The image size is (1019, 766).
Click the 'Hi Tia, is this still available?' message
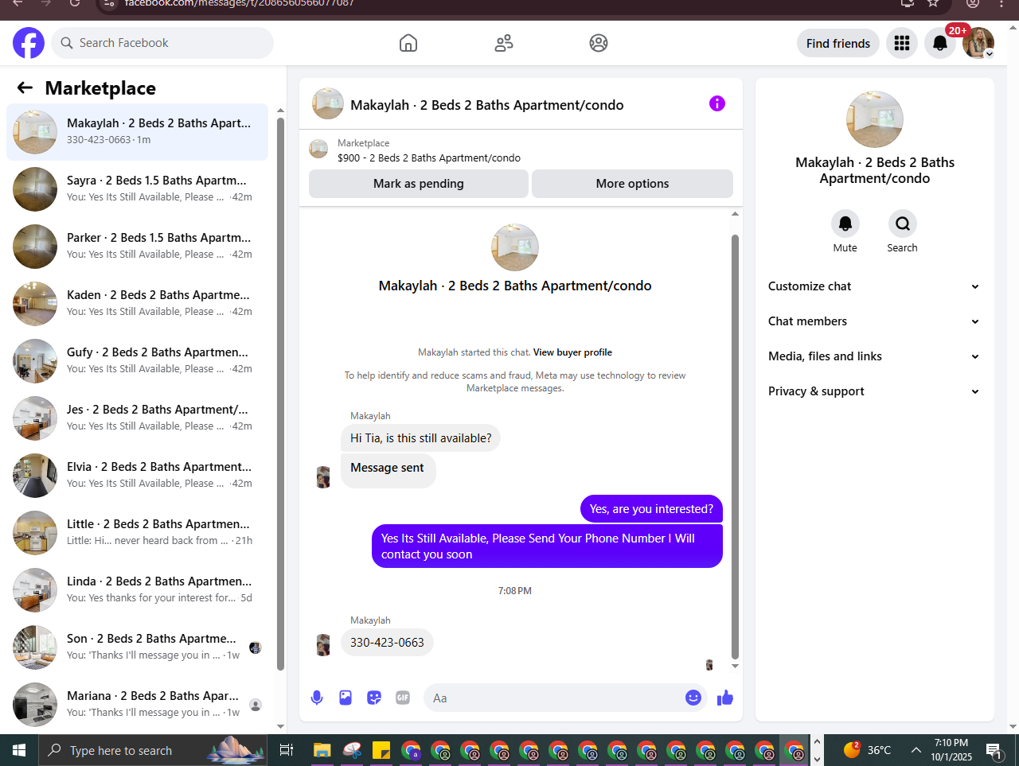coord(420,438)
